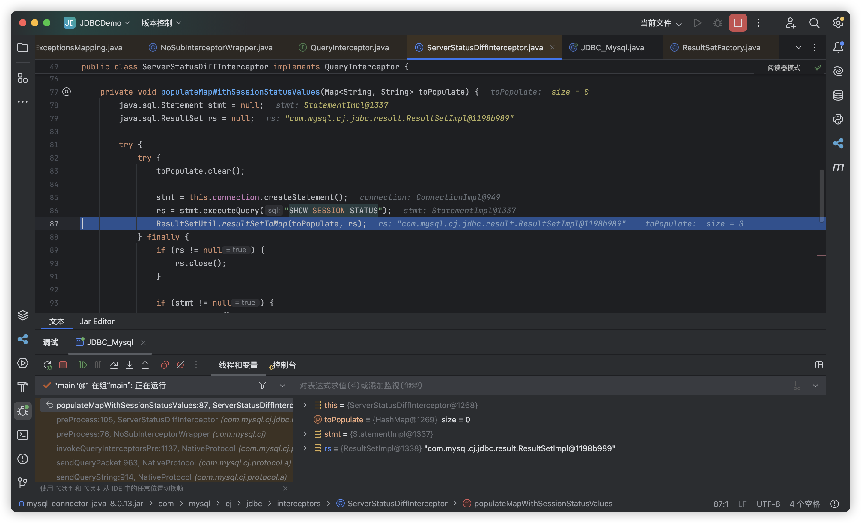Close the JDBC_Mysql debug session tab
Screen dimensions: 861x523
143,342
